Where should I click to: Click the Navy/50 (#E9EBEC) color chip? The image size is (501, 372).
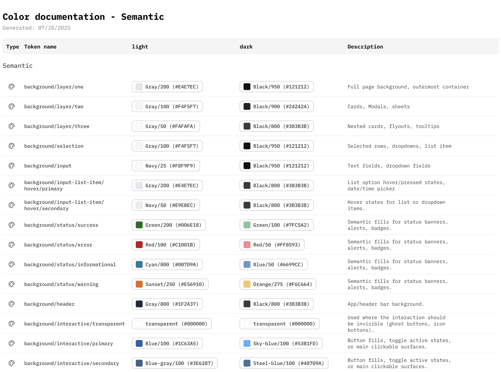tap(166, 205)
